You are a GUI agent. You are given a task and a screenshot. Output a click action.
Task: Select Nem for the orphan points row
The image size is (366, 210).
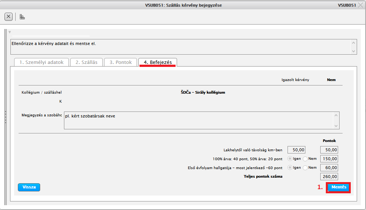305,159
